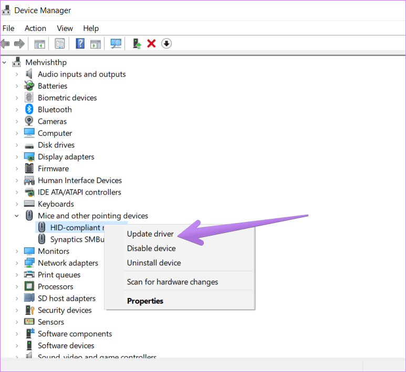Click the red X Uninstall device icon
Viewport: 406px width, 372px height.
tap(151, 44)
